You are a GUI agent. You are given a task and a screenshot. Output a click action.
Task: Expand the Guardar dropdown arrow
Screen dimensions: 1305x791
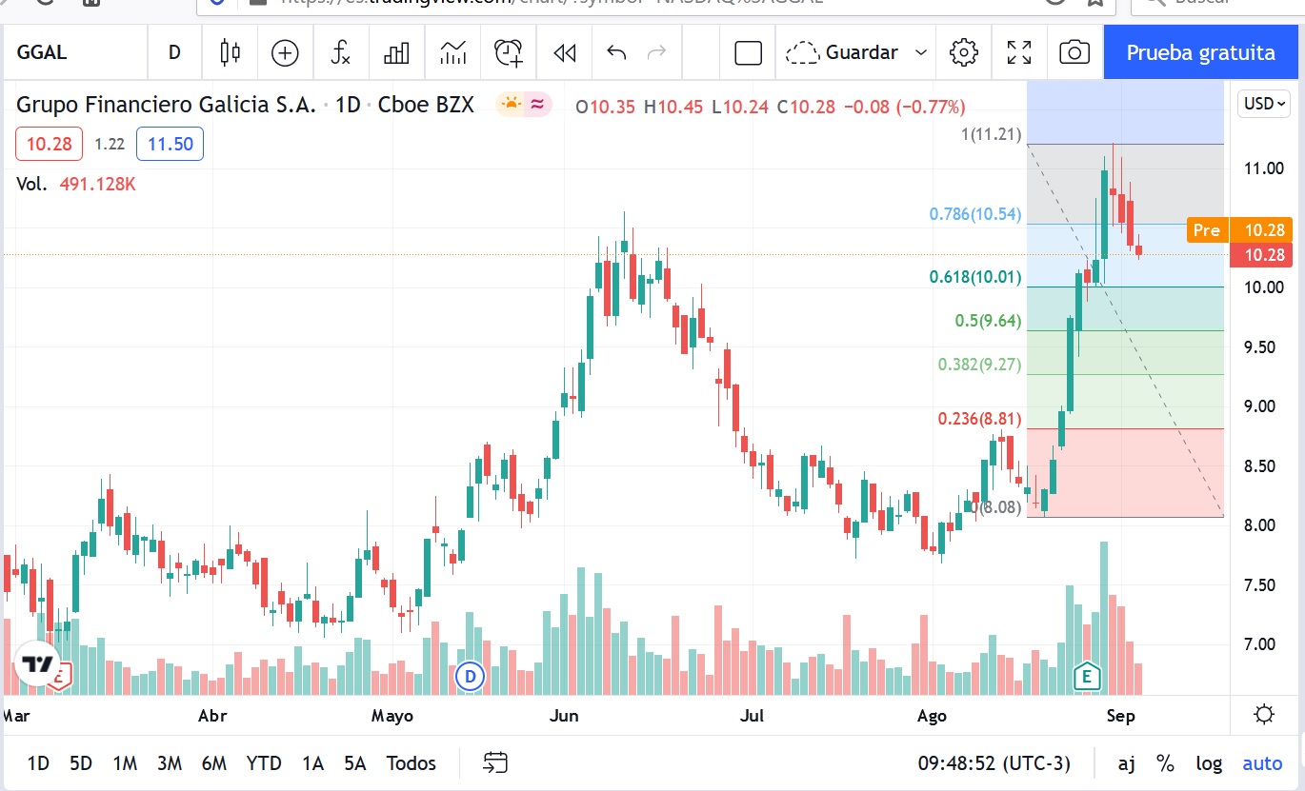921,52
